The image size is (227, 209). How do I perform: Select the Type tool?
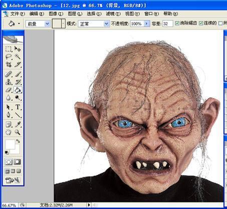pyautogui.click(x=18, y=107)
